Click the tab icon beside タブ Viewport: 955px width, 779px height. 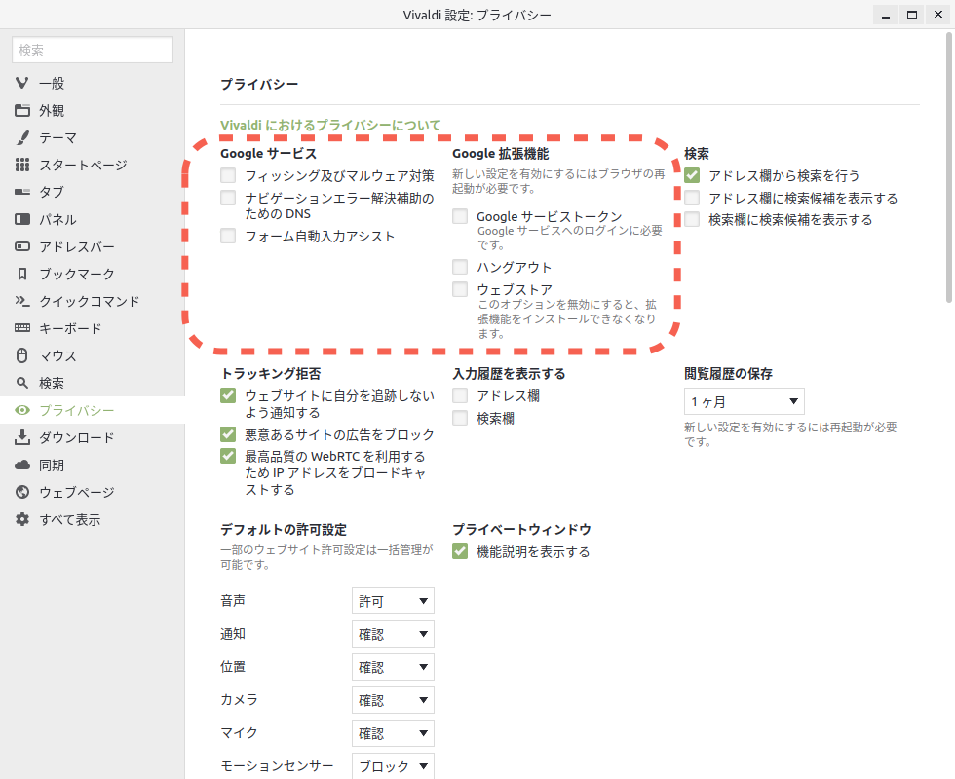click(21, 192)
